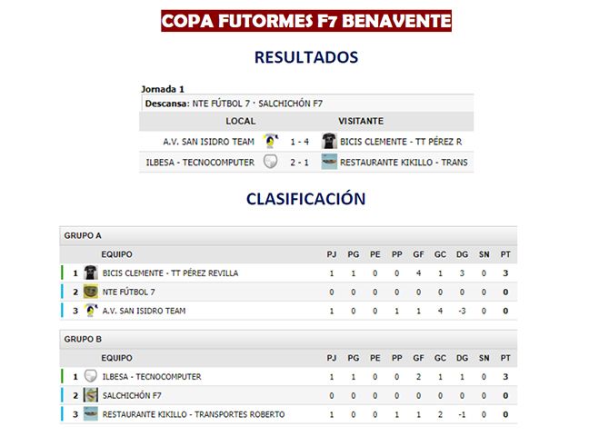
Task: Click Bicis Clemente shirt icon in Grupo A table
Action: pyautogui.click(x=90, y=272)
